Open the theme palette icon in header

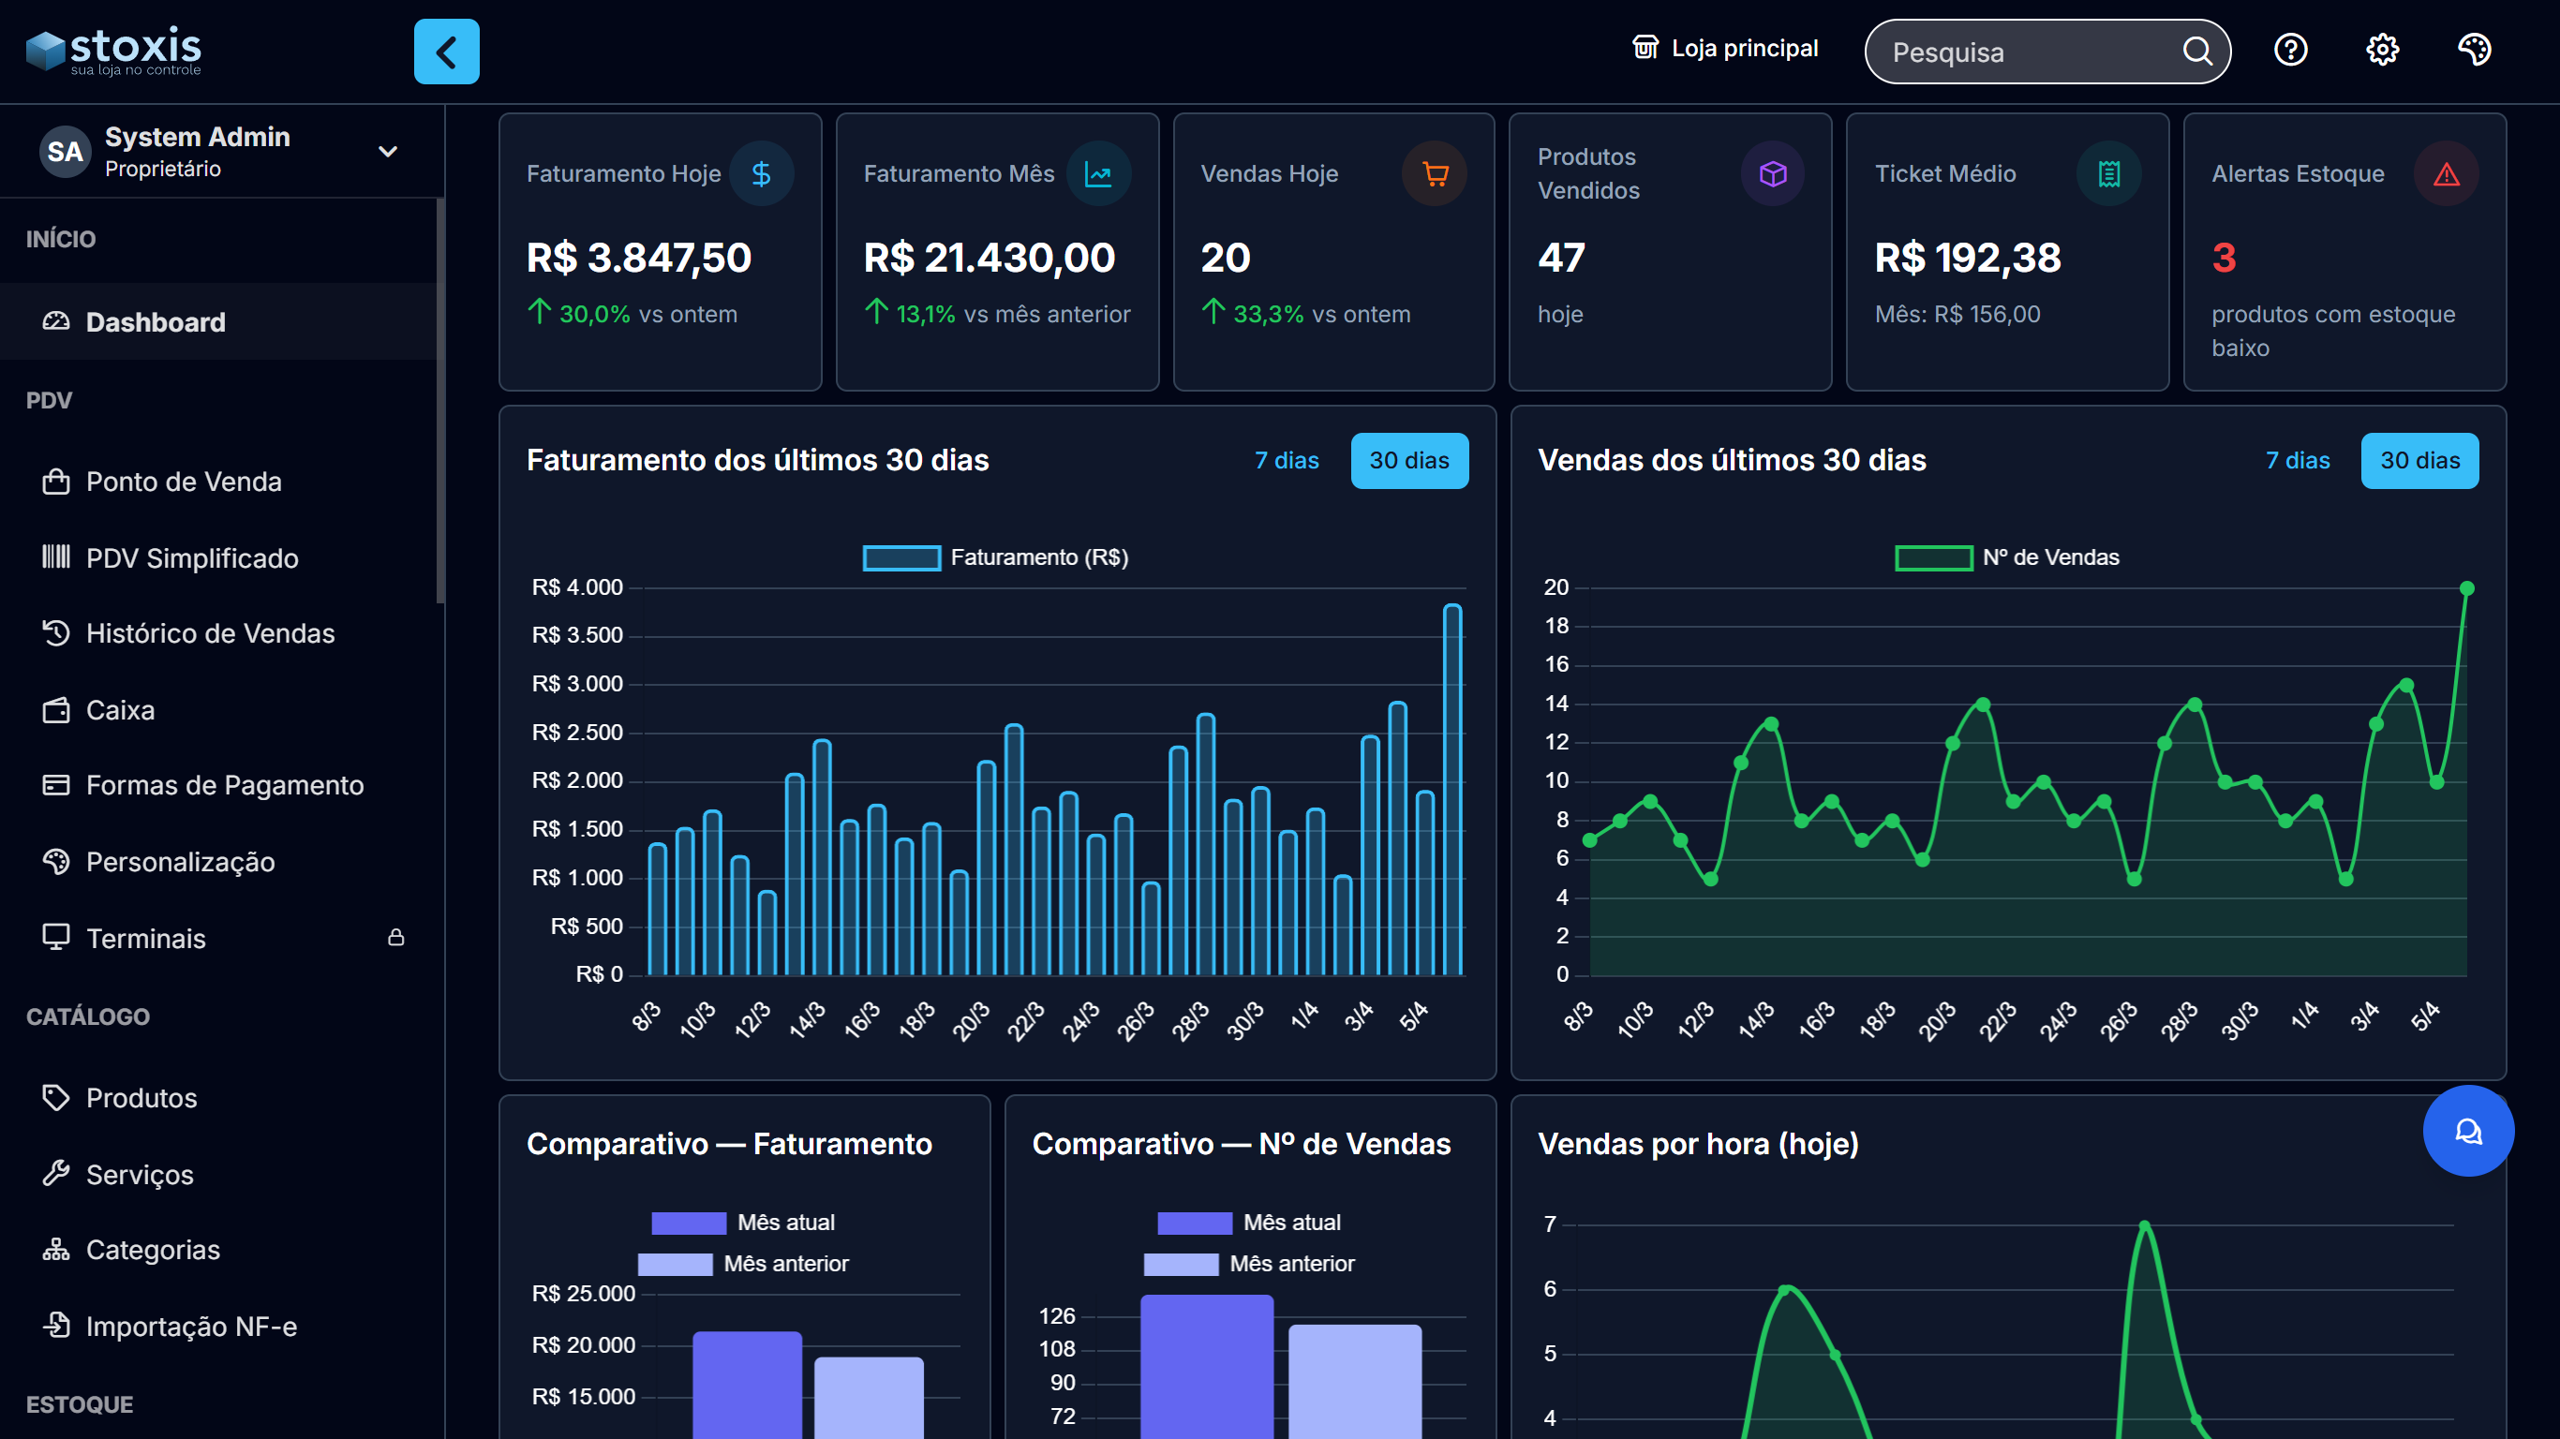[x=2474, y=50]
